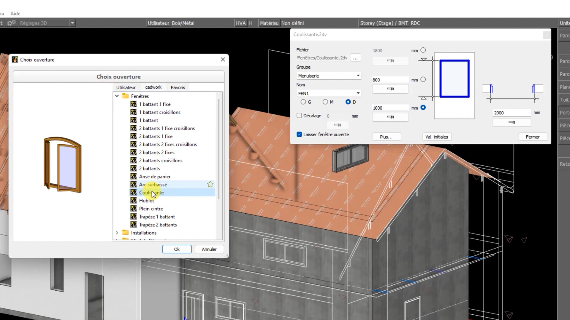
Task: Expand the Installations folder tree
Action: tap(117, 233)
